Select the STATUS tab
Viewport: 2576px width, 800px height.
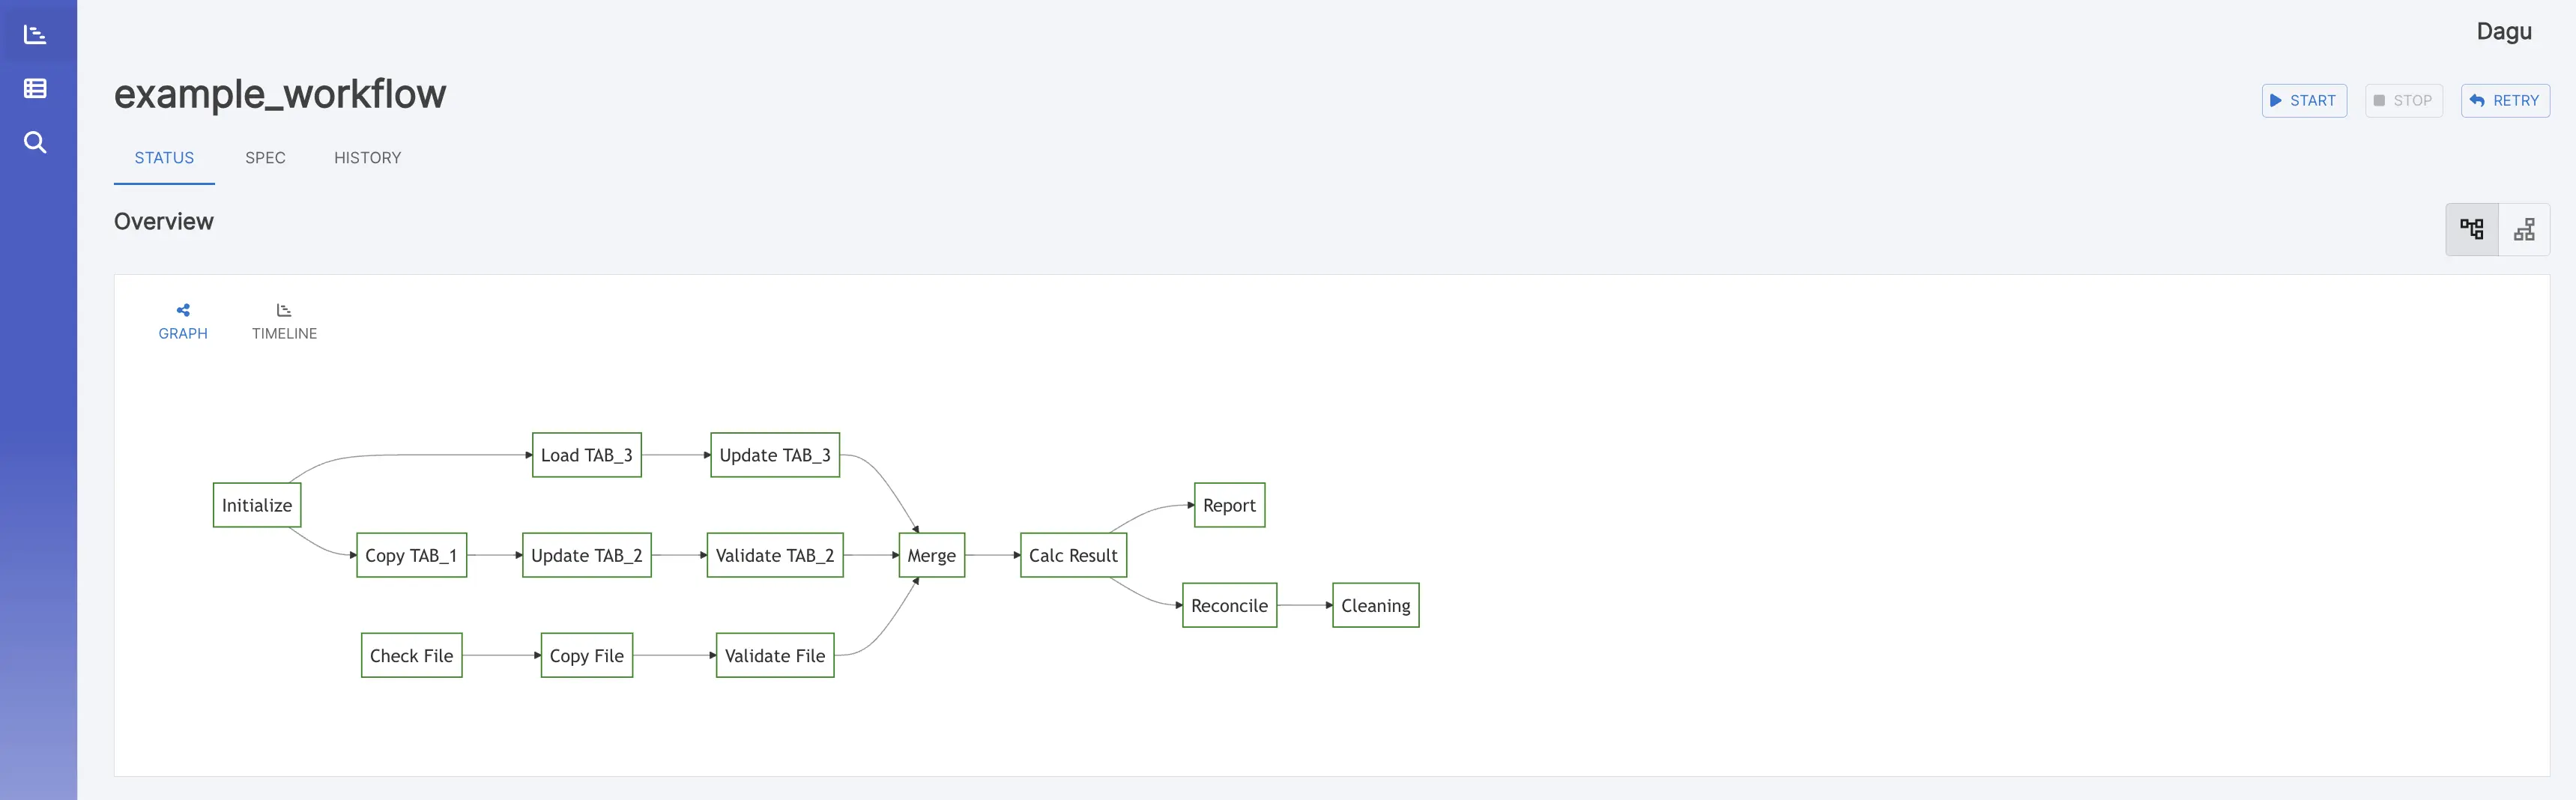tap(164, 158)
